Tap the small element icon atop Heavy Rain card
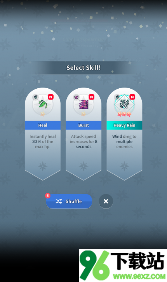This screenshot has width=167, height=282. [x=117, y=97]
